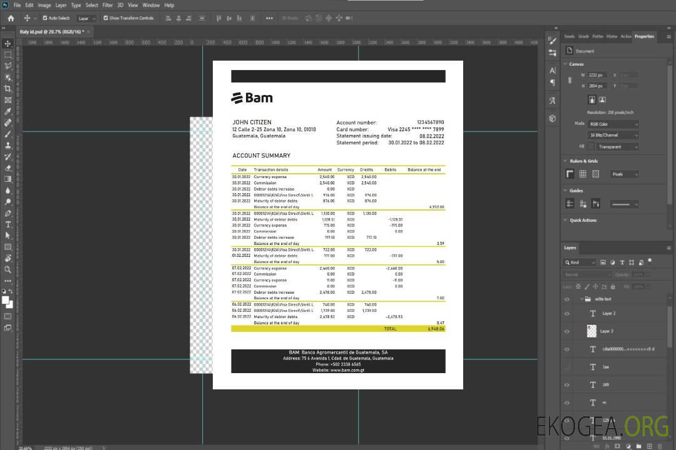This screenshot has height=450, width=676.
Task: Open the Filter menu
Action: (108, 5)
